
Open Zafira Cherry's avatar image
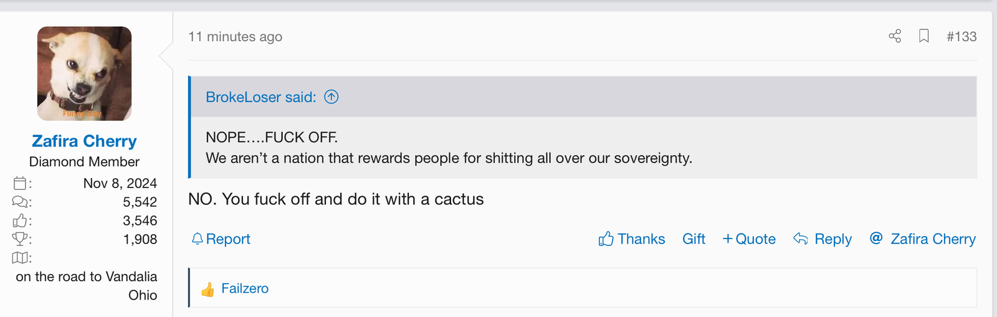coord(84,73)
